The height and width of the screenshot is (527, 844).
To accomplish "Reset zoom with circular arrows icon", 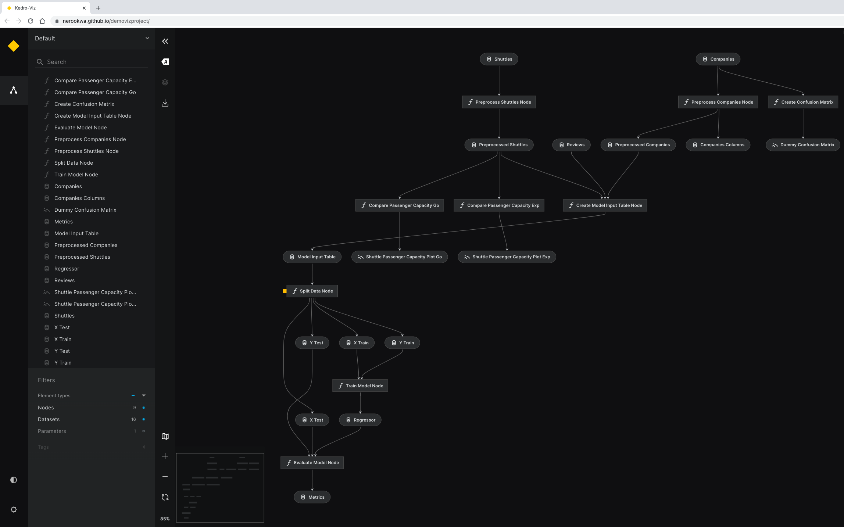I will 165,497.
